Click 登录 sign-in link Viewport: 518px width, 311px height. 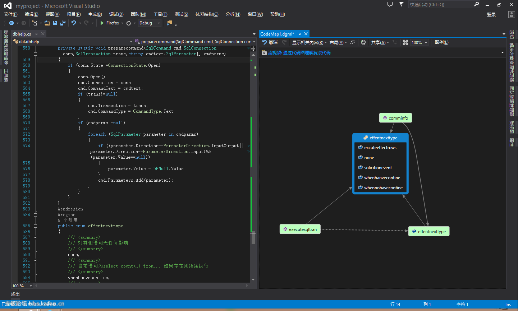[x=491, y=15]
